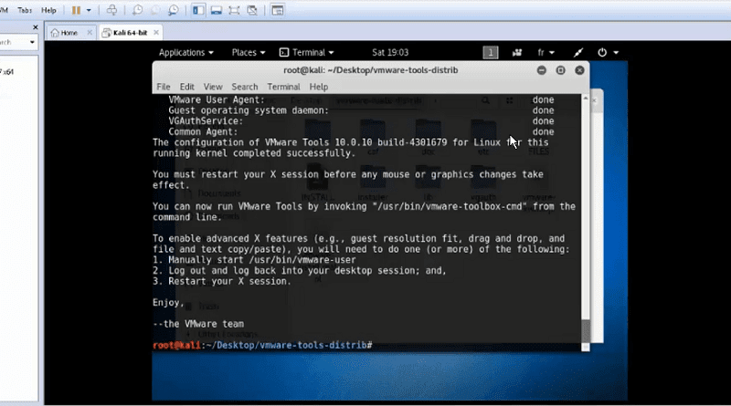Click the "1. Manually start /usr/bin/vmware-user" line
Image resolution: width=731 pixels, height=406 pixels.
pyautogui.click(x=254, y=260)
